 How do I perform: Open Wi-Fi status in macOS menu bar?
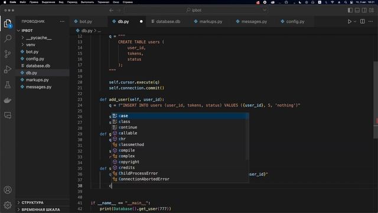(333, 2)
